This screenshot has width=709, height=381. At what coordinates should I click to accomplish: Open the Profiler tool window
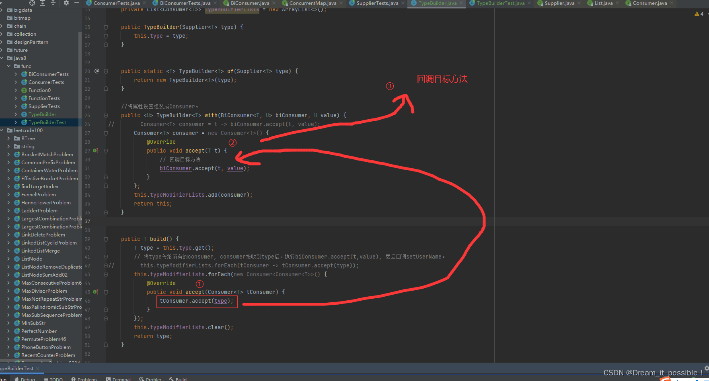click(150, 379)
